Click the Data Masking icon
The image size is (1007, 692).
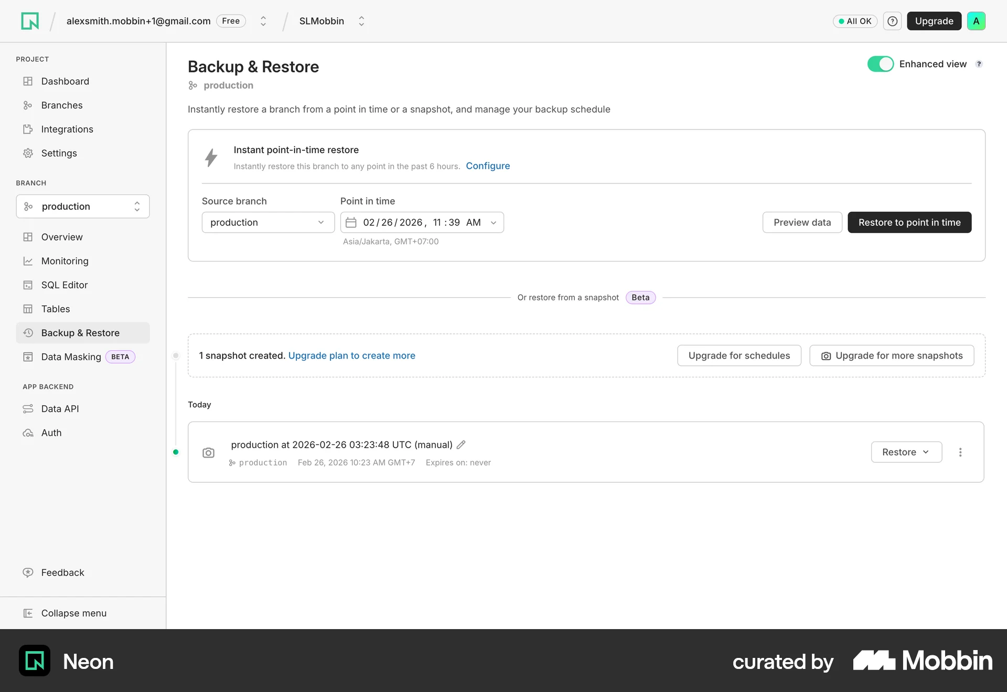pyautogui.click(x=28, y=357)
